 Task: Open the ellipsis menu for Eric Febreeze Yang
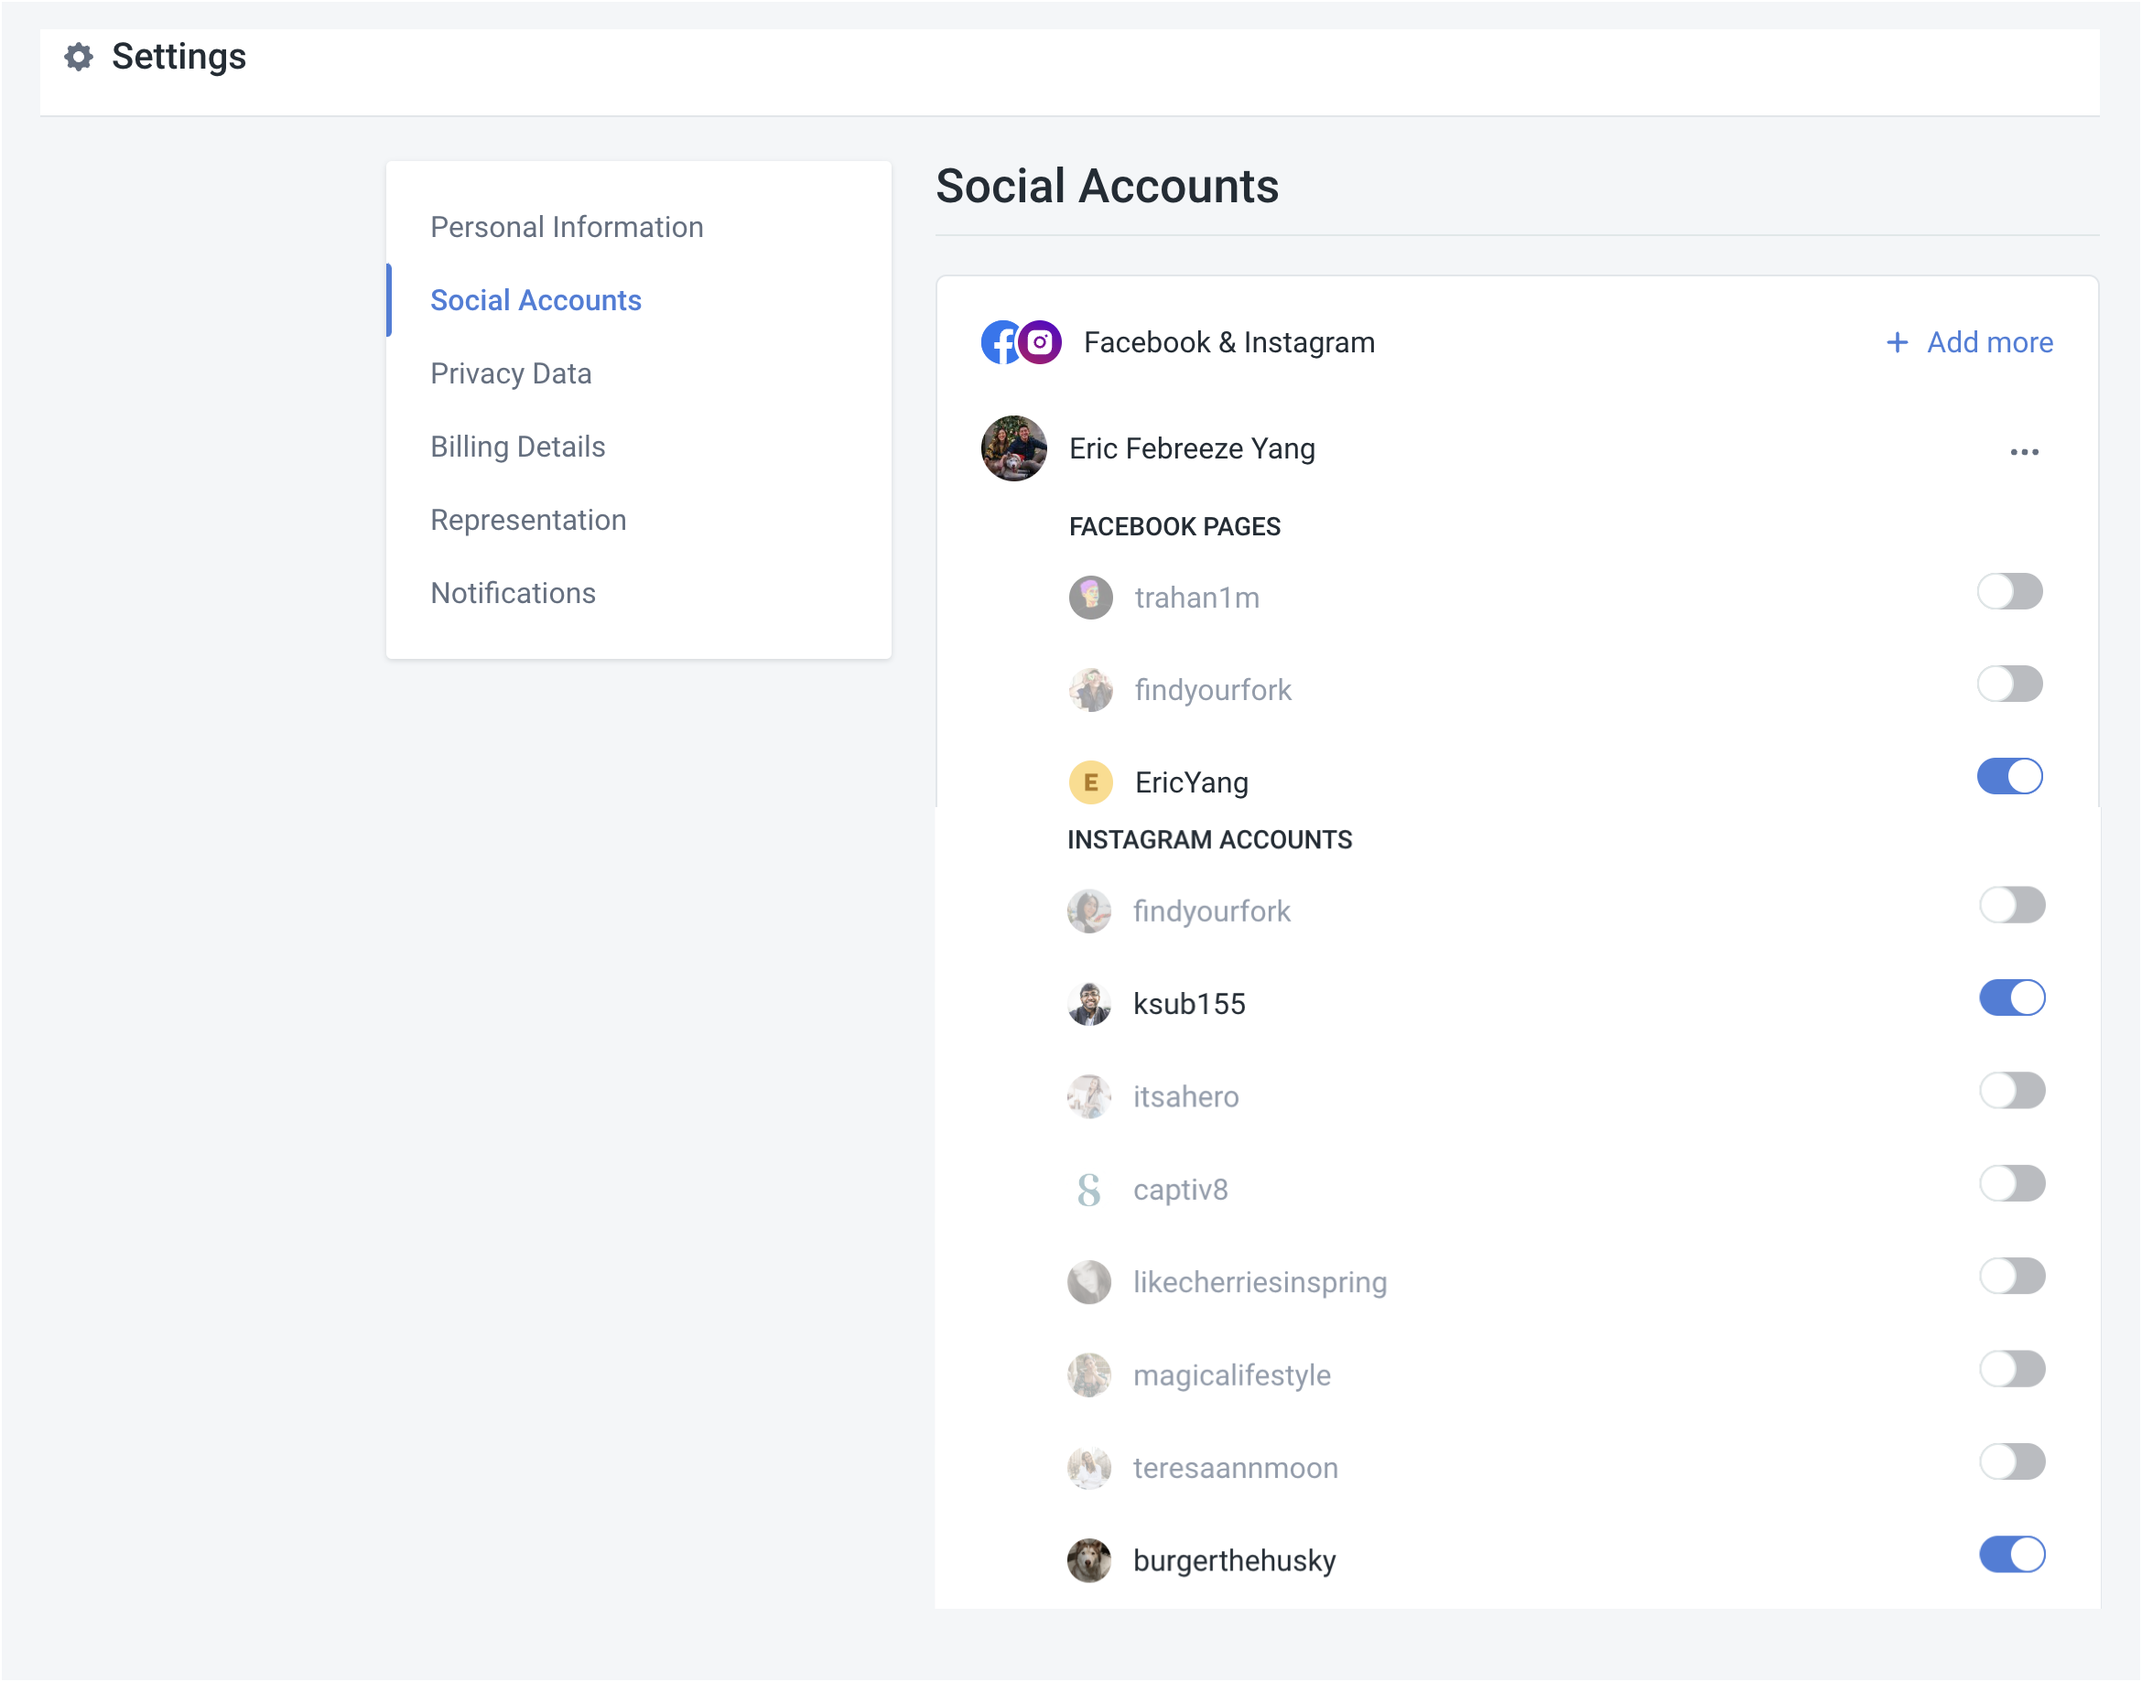point(2024,451)
